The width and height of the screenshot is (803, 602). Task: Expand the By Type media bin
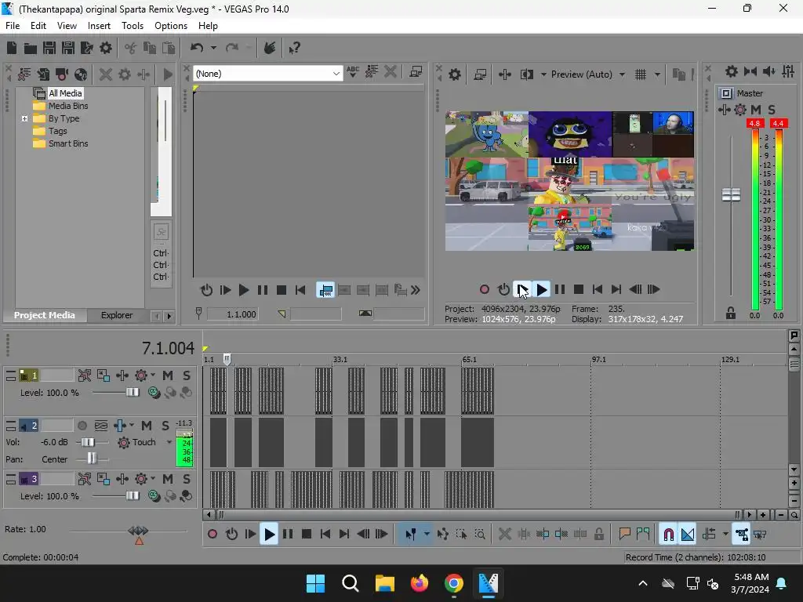(24, 119)
